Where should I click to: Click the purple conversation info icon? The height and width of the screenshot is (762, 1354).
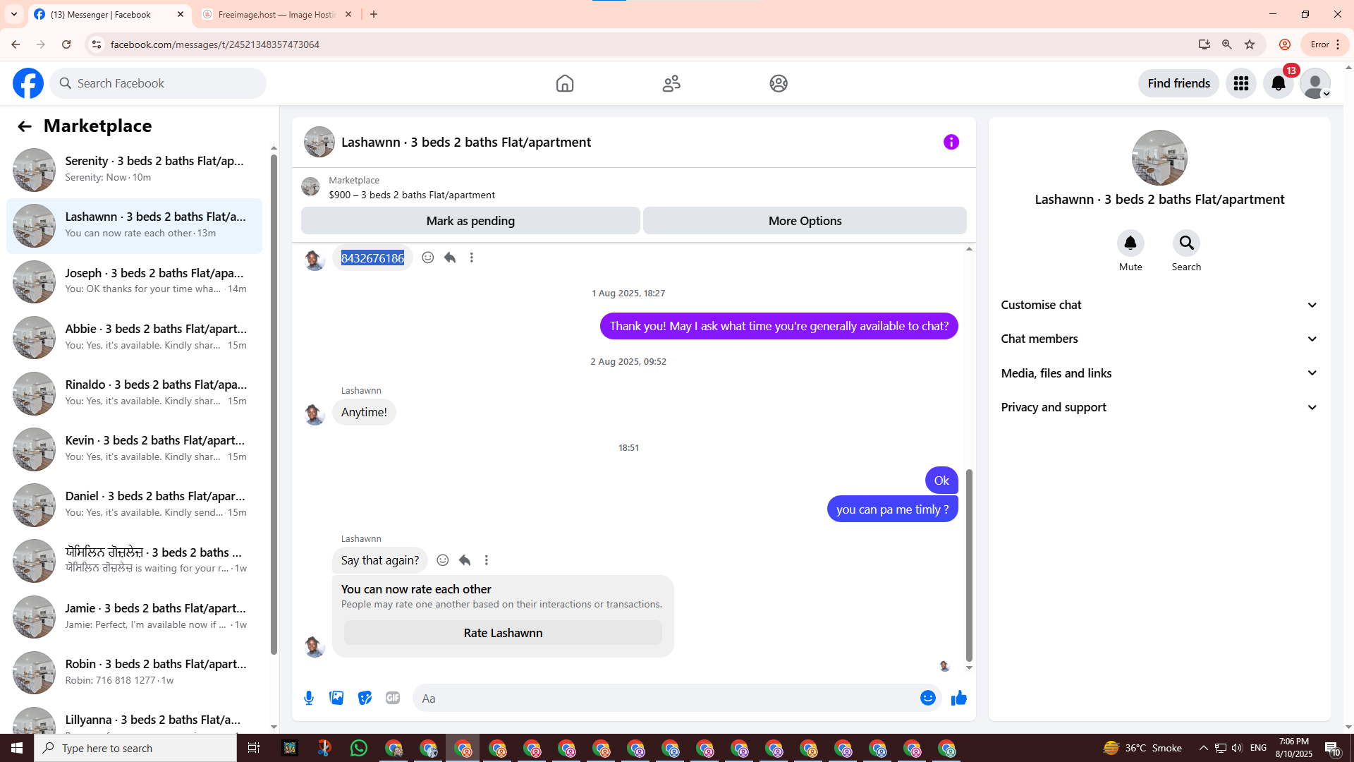tap(951, 142)
